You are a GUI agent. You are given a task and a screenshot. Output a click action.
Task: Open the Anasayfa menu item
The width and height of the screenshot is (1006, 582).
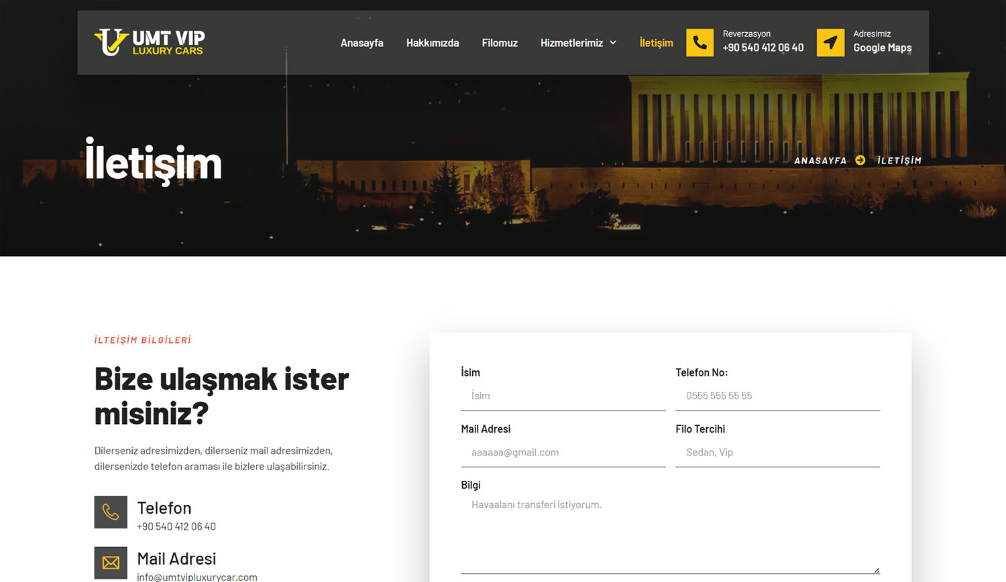(x=361, y=43)
